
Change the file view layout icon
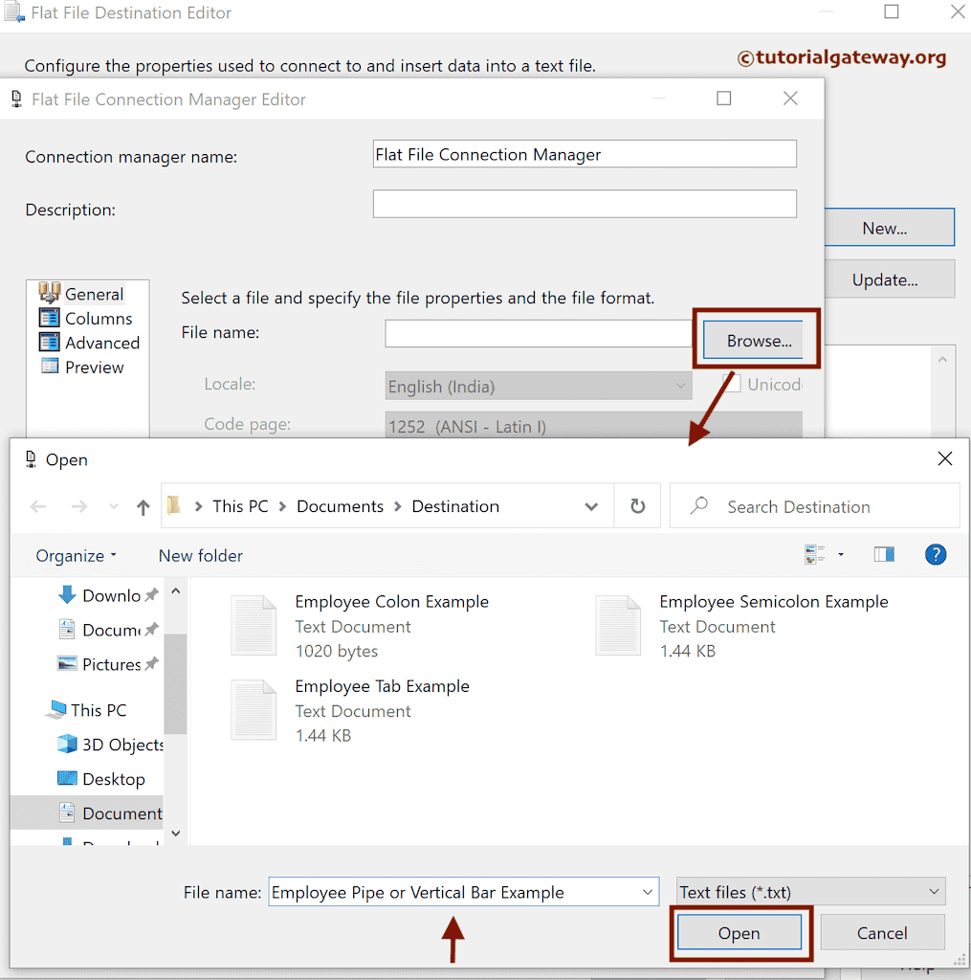(812, 553)
